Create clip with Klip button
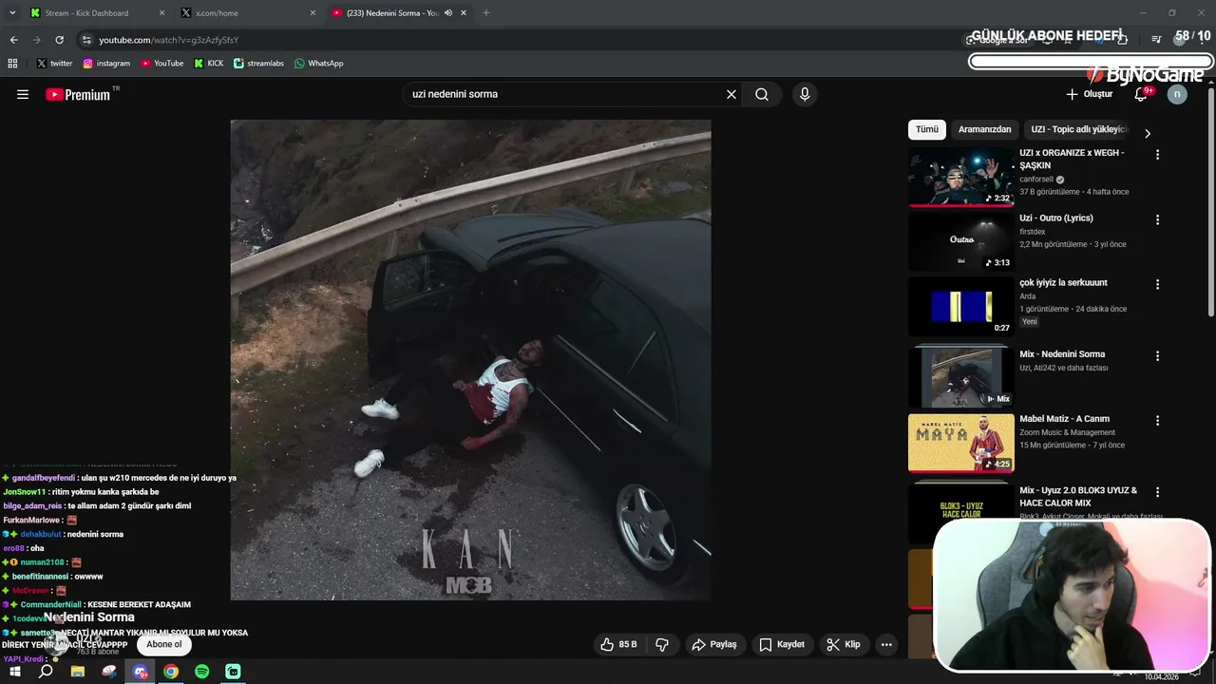The width and height of the screenshot is (1216, 684). coord(844,644)
